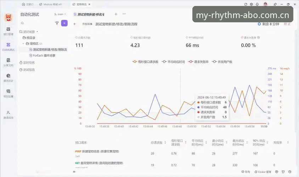The image size is (299, 177).
Task: Open the 项目设置 sidebar section
Action: (9, 93)
